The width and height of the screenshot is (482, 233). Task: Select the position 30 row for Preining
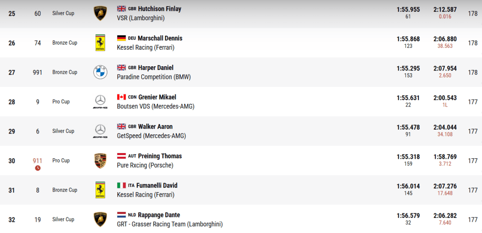pyautogui.click(x=12, y=161)
